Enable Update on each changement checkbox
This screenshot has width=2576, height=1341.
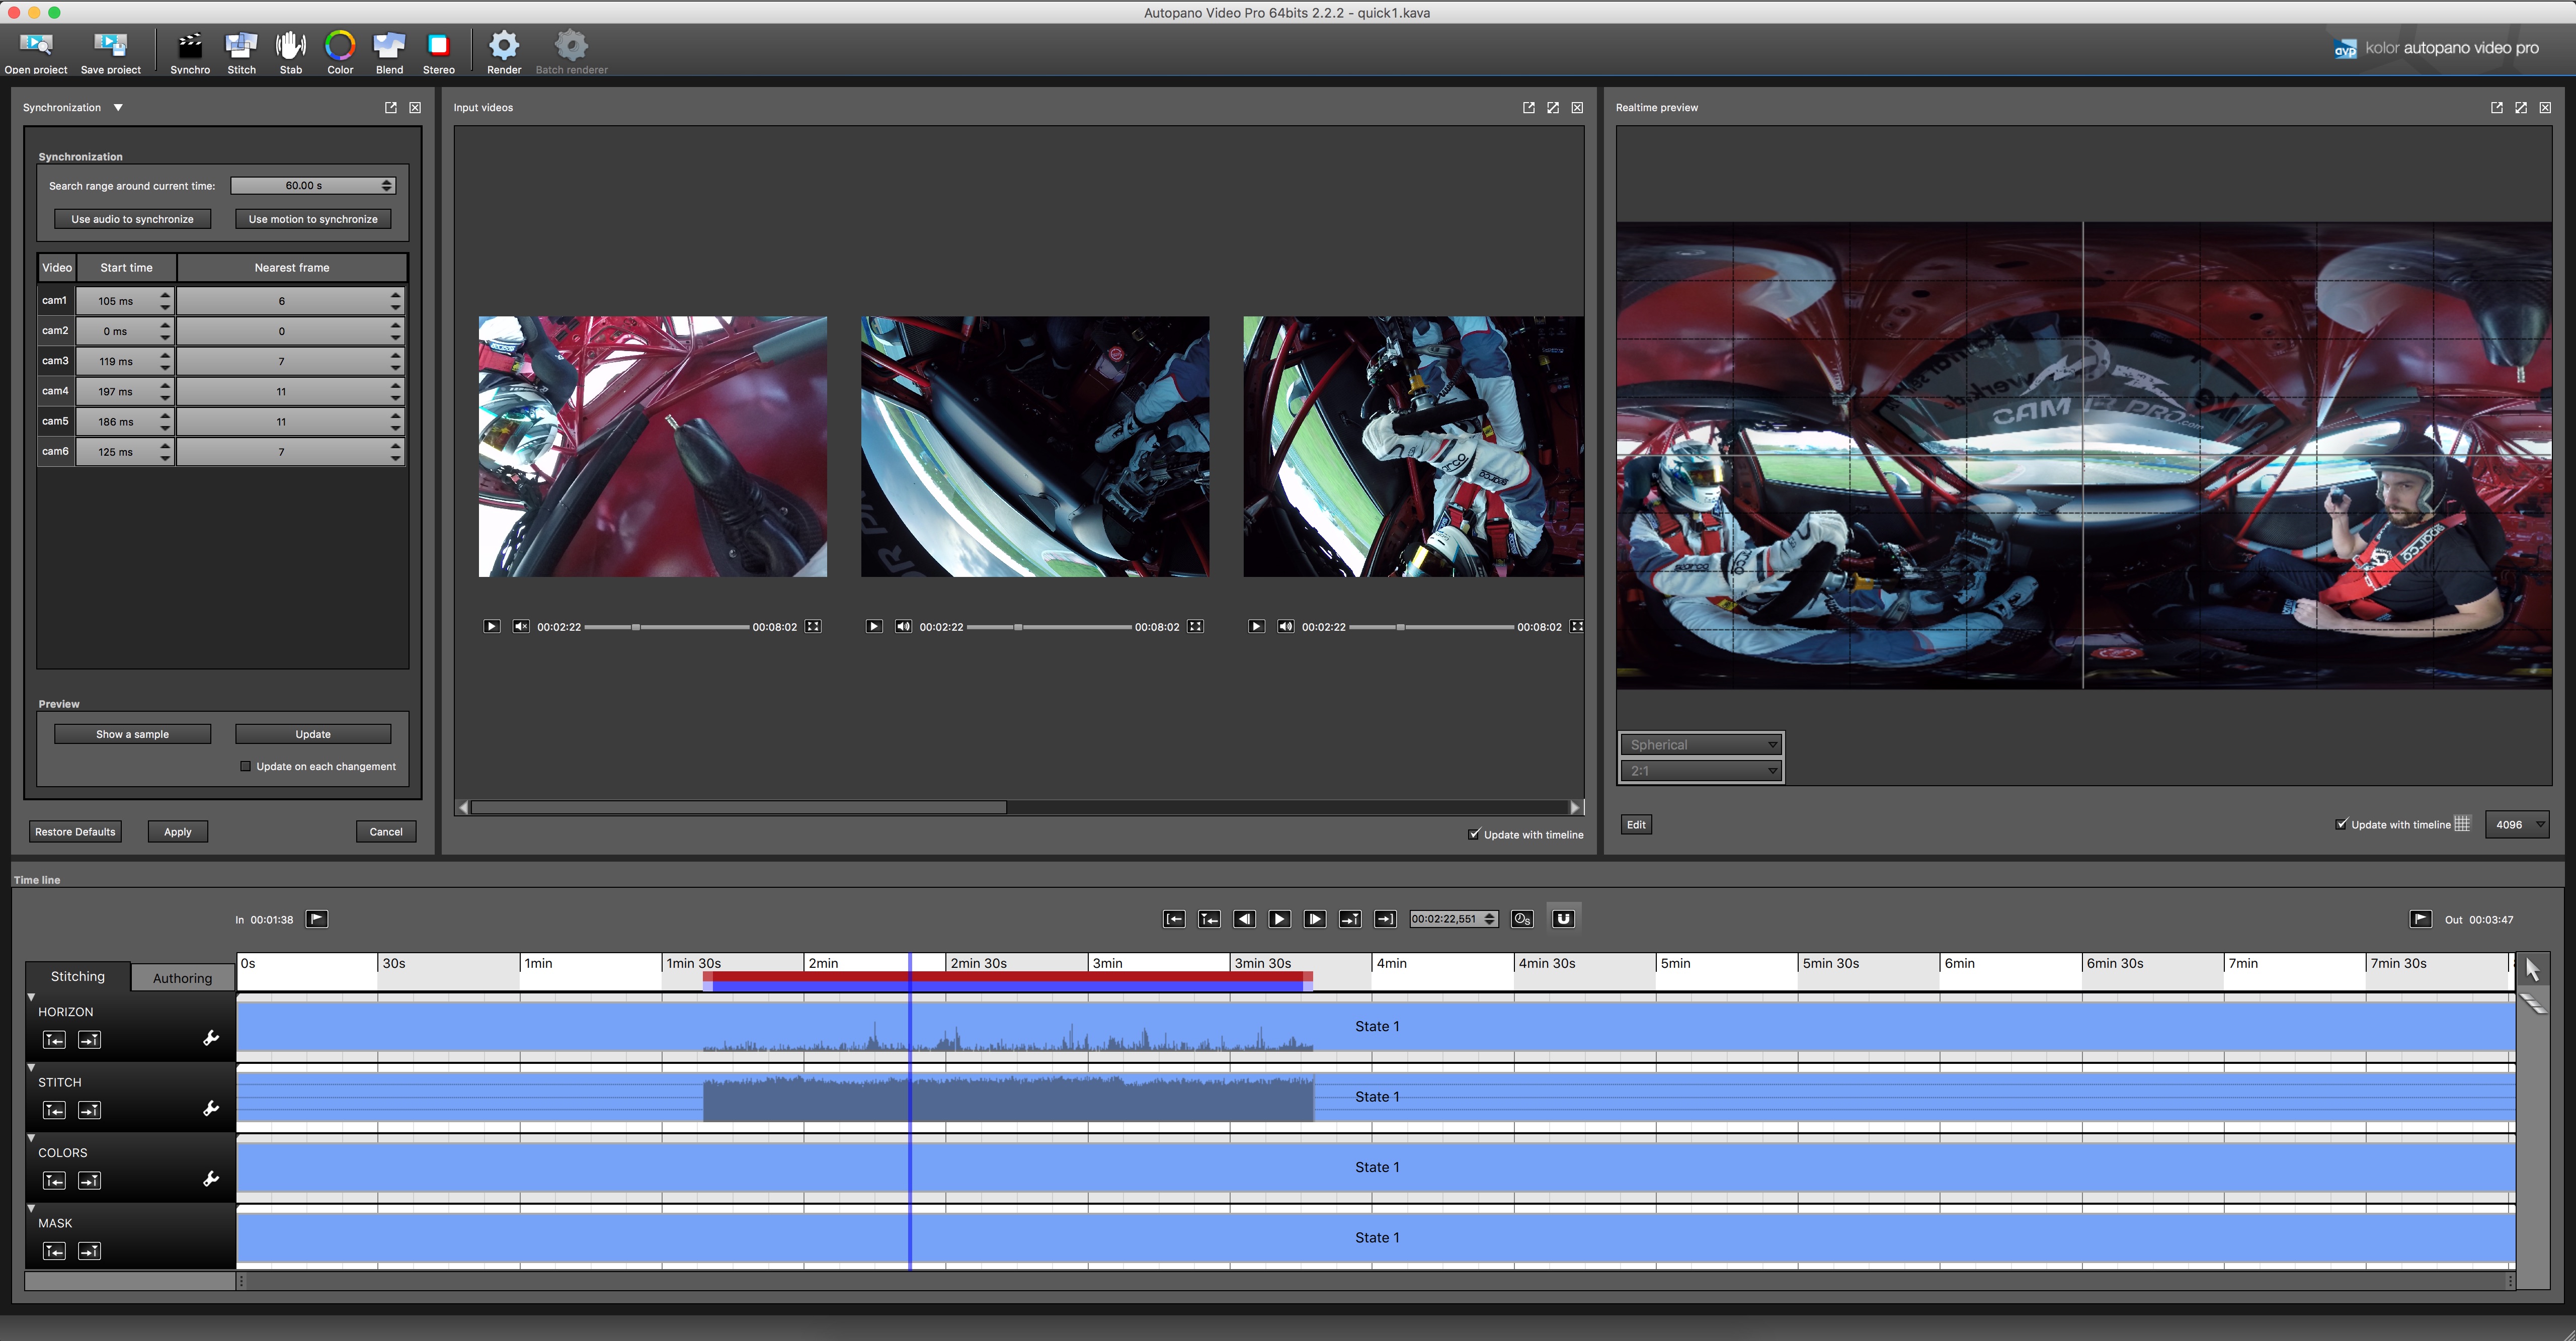[245, 766]
